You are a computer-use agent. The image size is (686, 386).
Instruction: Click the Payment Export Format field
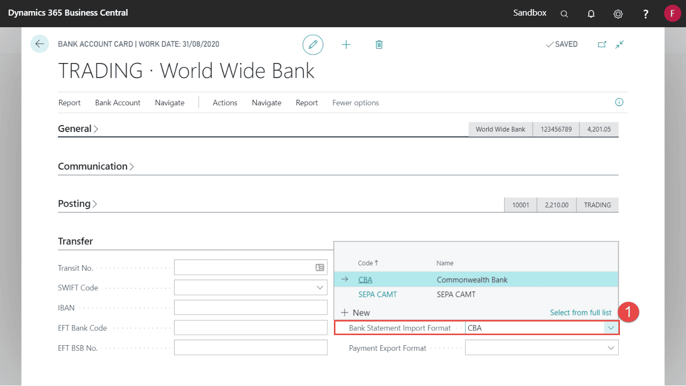pos(542,348)
